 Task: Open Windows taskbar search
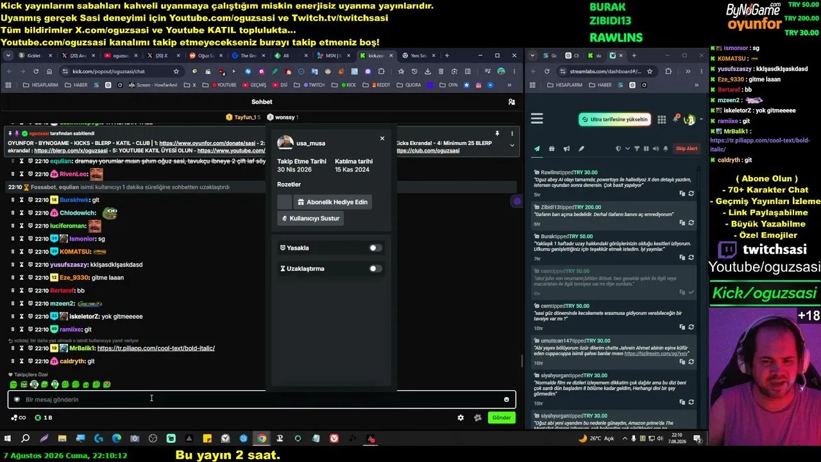click(26, 439)
